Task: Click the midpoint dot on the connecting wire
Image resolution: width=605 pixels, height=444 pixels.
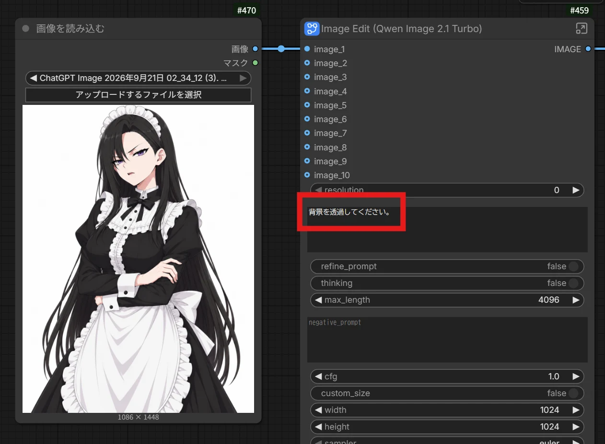Action: pyautogui.click(x=281, y=49)
